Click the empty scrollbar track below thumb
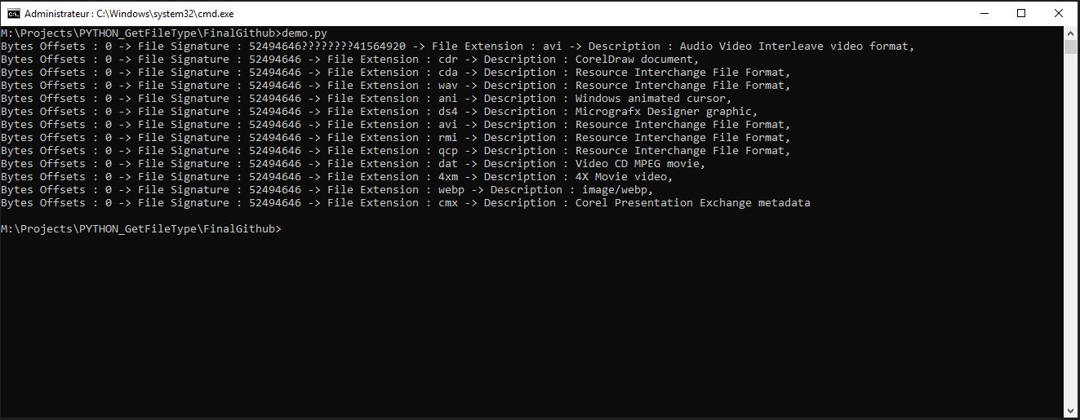 1071,228
